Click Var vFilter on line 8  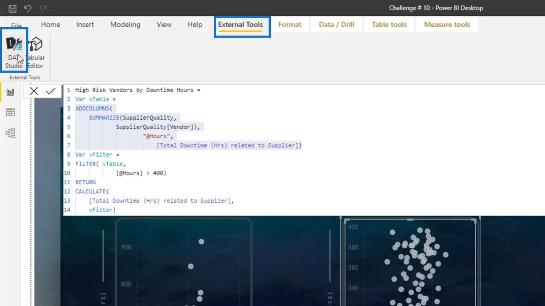point(94,154)
